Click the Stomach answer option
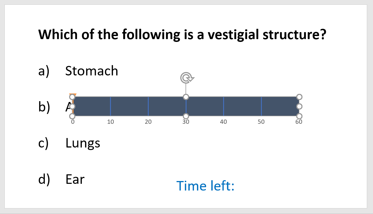The width and height of the screenshot is (373, 214). (92, 71)
